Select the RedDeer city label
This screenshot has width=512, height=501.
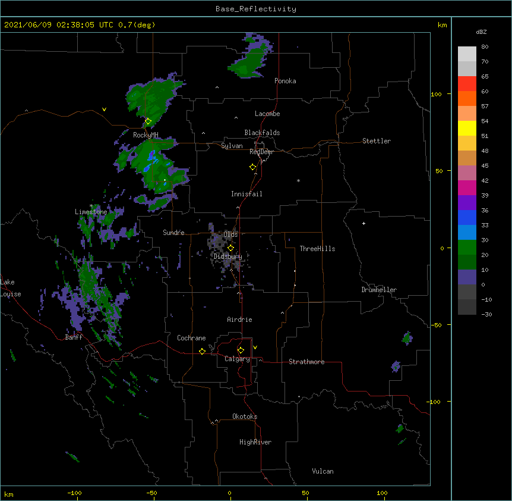click(262, 152)
